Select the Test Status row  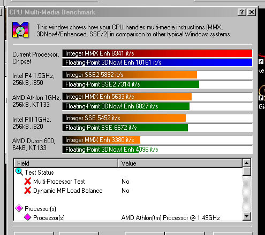(x=128, y=173)
